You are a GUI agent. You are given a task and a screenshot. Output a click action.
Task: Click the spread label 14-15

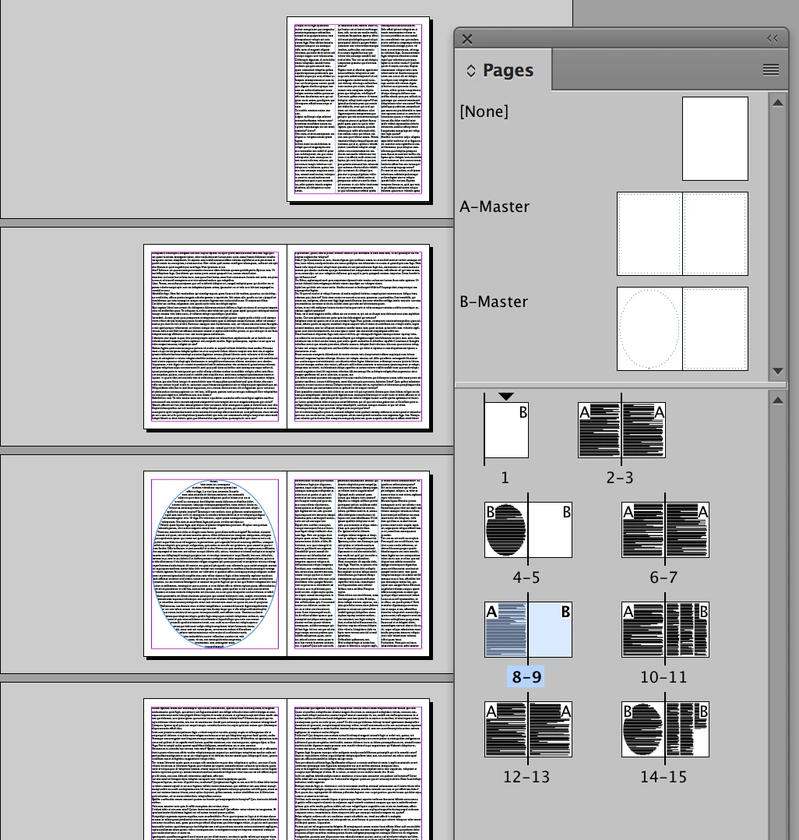[x=663, y=777]
